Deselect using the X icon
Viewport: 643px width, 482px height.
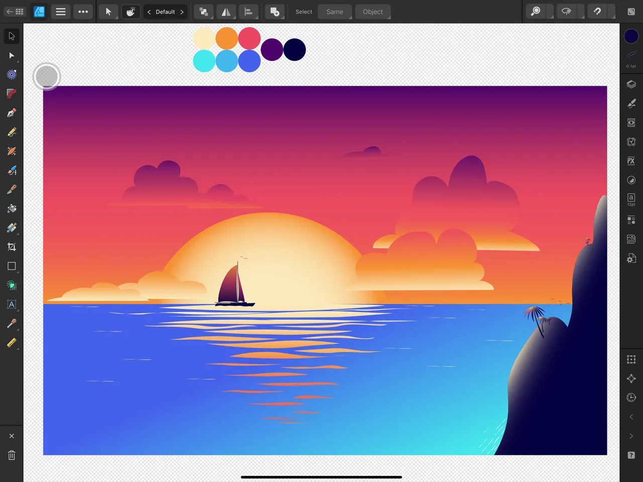point(12,436)
